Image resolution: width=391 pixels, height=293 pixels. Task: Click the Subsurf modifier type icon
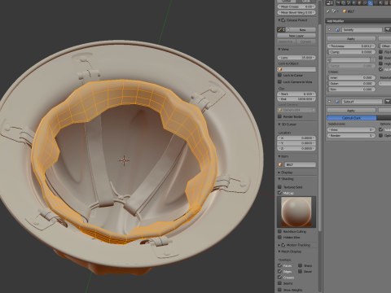pyautogui.click(x=337, y=102)
